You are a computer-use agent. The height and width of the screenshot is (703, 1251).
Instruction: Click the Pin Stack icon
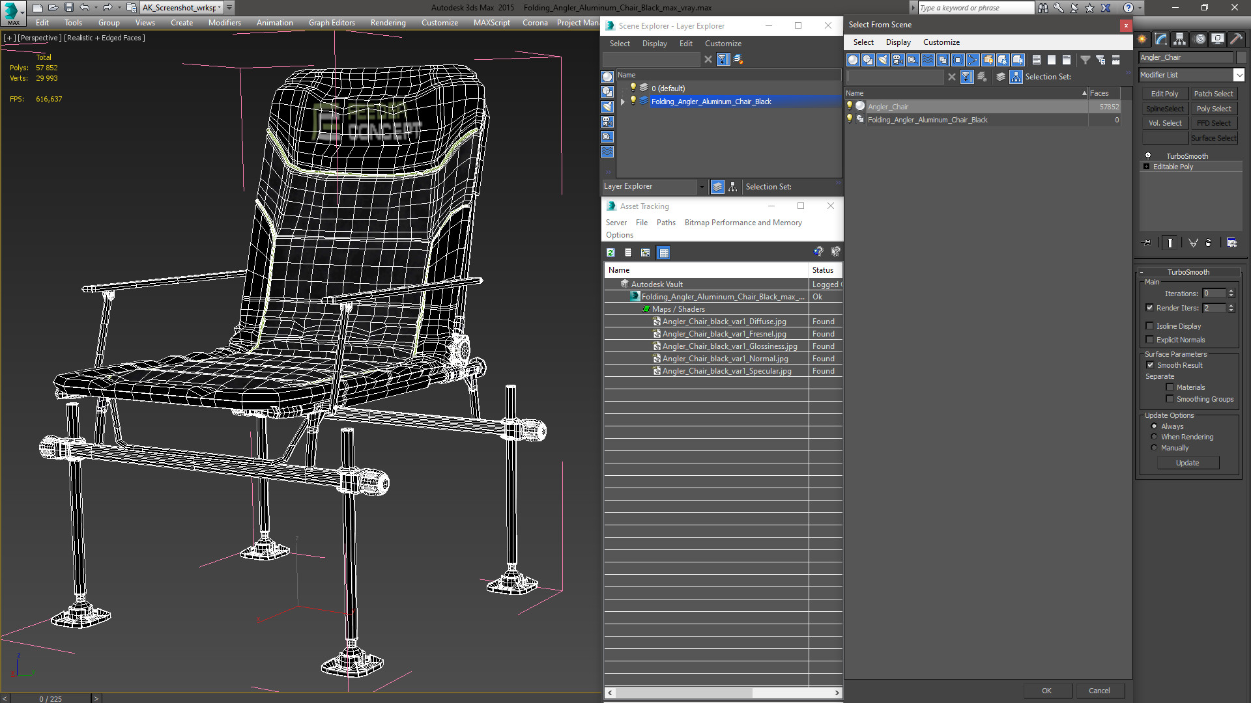point(1147,243)
